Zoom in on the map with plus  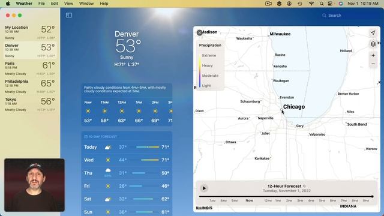tap(373, 56)
